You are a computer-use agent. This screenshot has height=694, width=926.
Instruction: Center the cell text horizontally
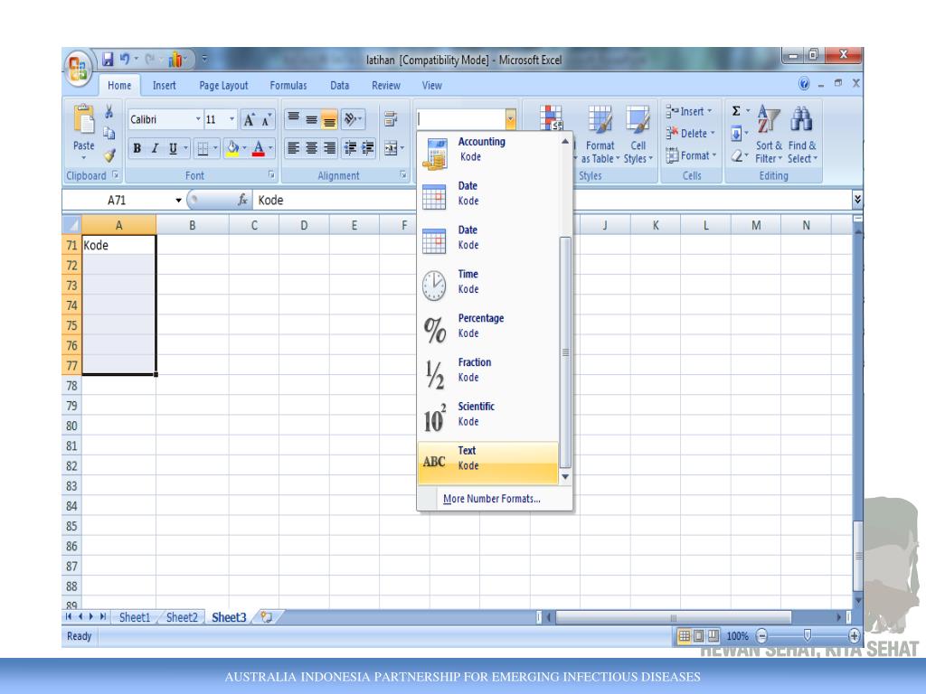(x=311, y=147)
